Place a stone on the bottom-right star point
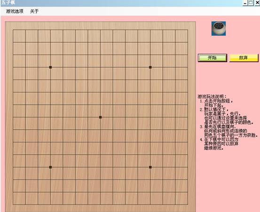Image resolution: width=260 pixels, height=212 pixels. [x=150, y=167]
